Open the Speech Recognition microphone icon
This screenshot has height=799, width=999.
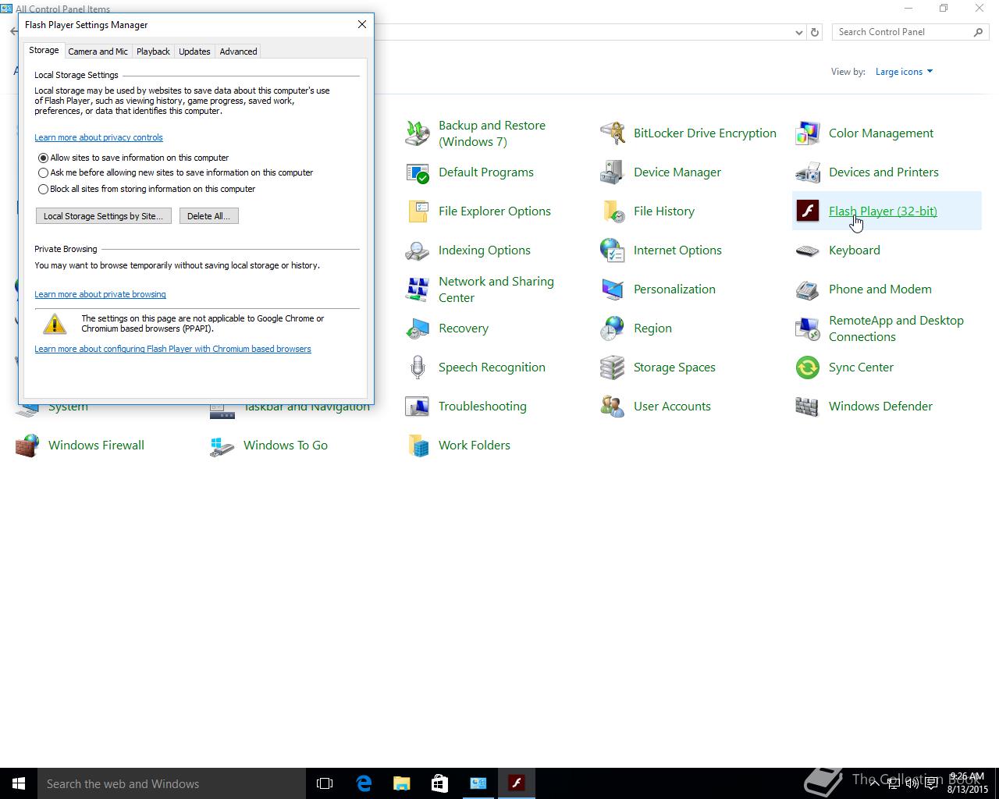pyautogui.click(x=418, y=368)
